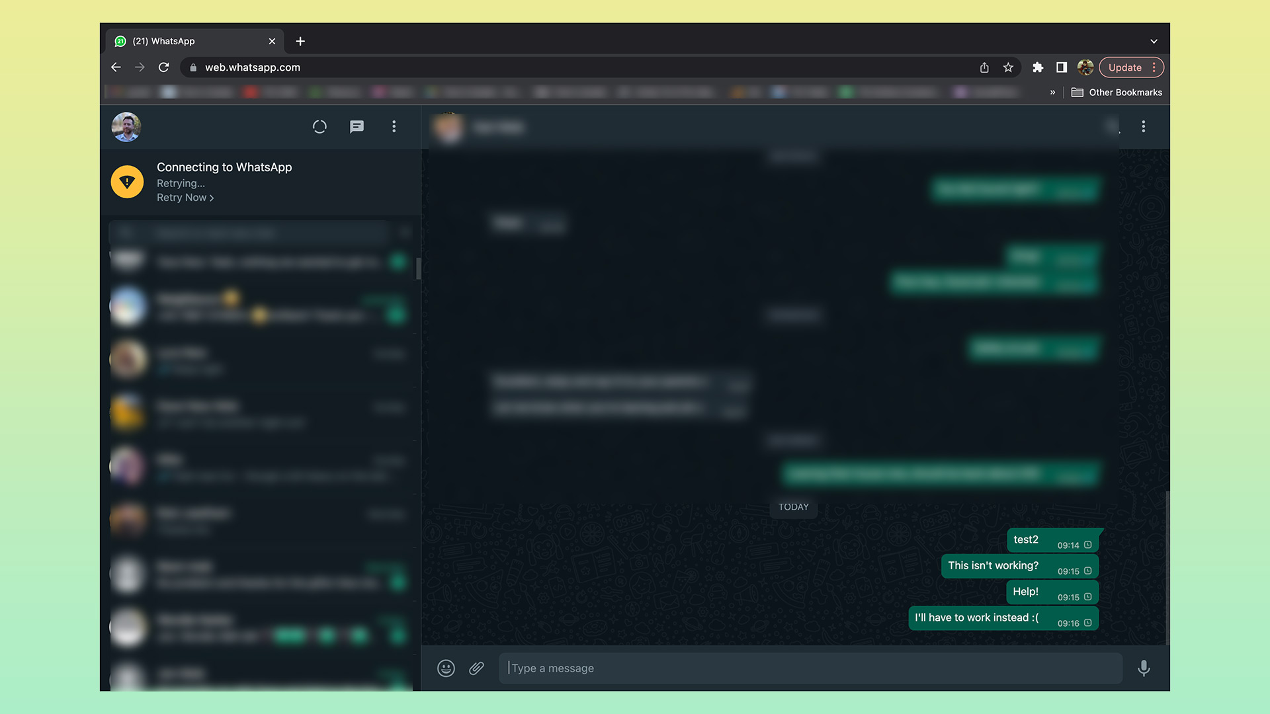
Task: Expand the browser bookmarks bar menu
Action: click(1053, 91)
